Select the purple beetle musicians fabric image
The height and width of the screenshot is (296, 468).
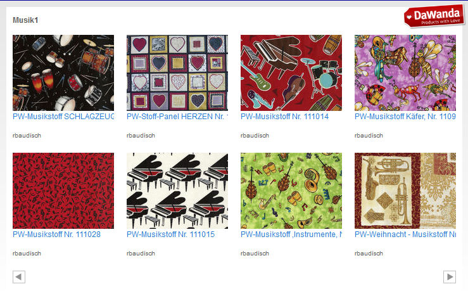coord(405,73)
